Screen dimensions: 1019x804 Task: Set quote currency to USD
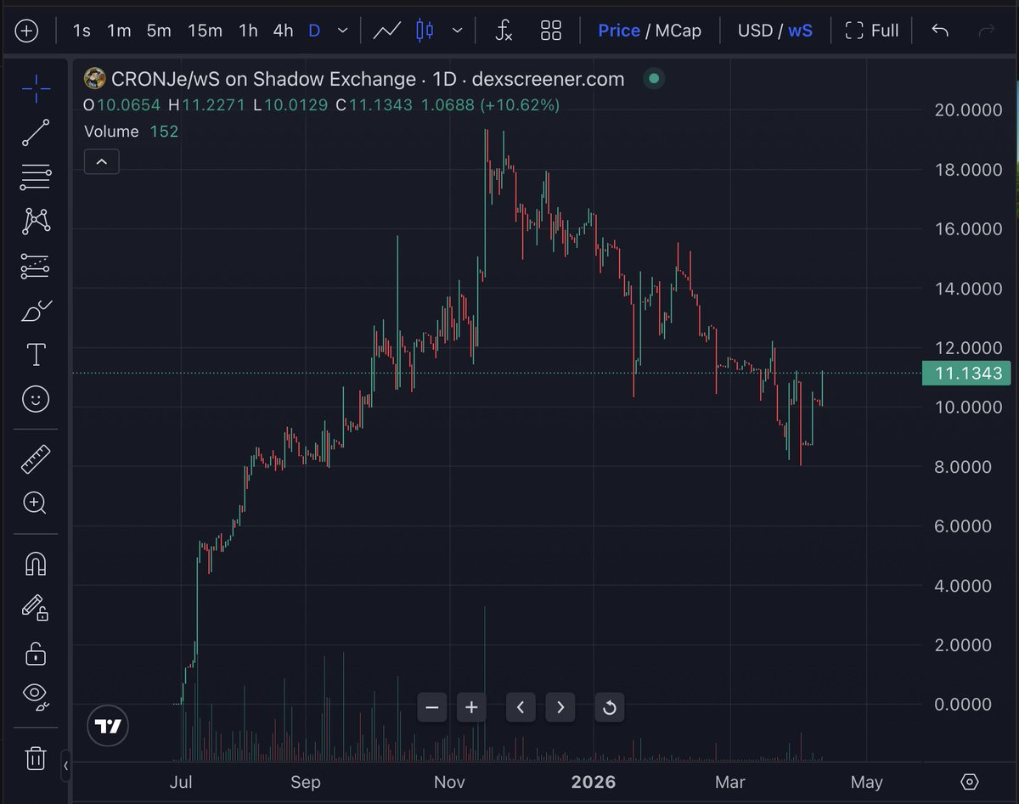coord(755,31)
